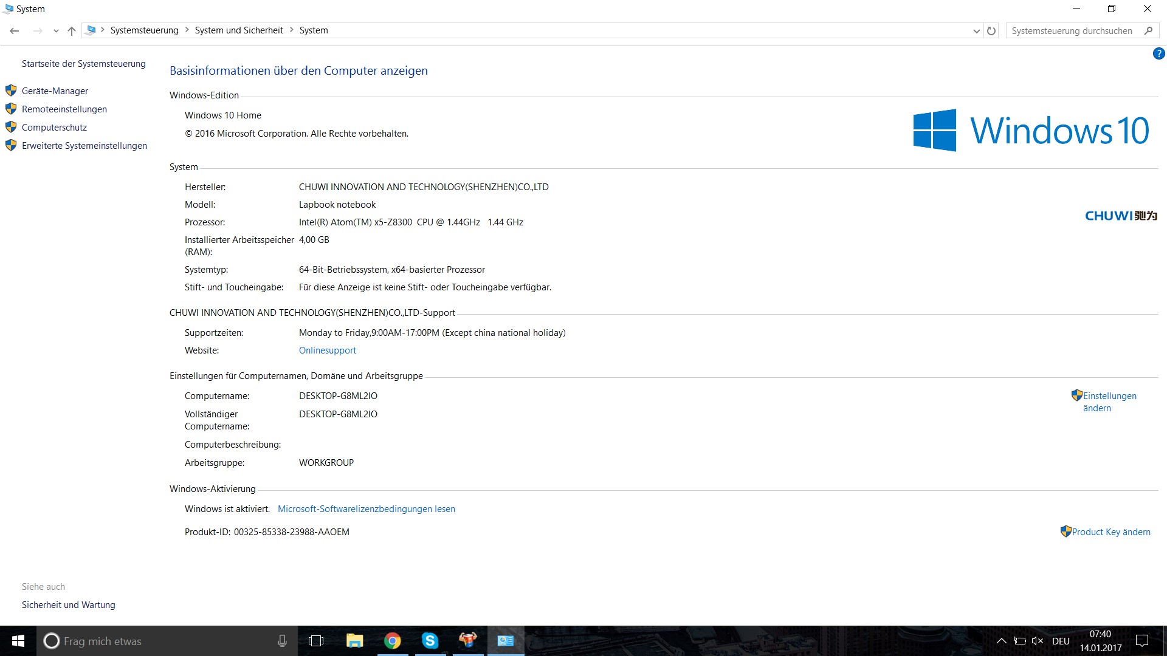Click shield icon next to Computerschutz
Screen dimensions: 1167x656
tap(11, 127)
